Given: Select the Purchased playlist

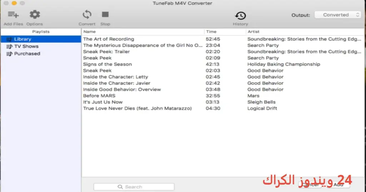Looking at the screenshot, I should (41, 54).
